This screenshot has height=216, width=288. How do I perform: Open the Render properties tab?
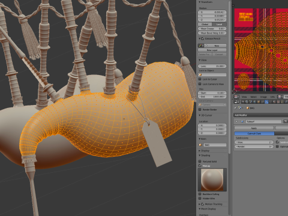click(243, 102)
